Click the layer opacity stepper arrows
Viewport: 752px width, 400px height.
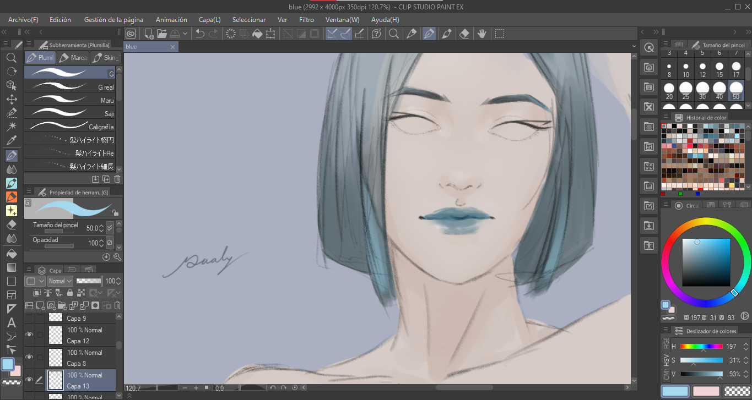click(x=118, y=281)
